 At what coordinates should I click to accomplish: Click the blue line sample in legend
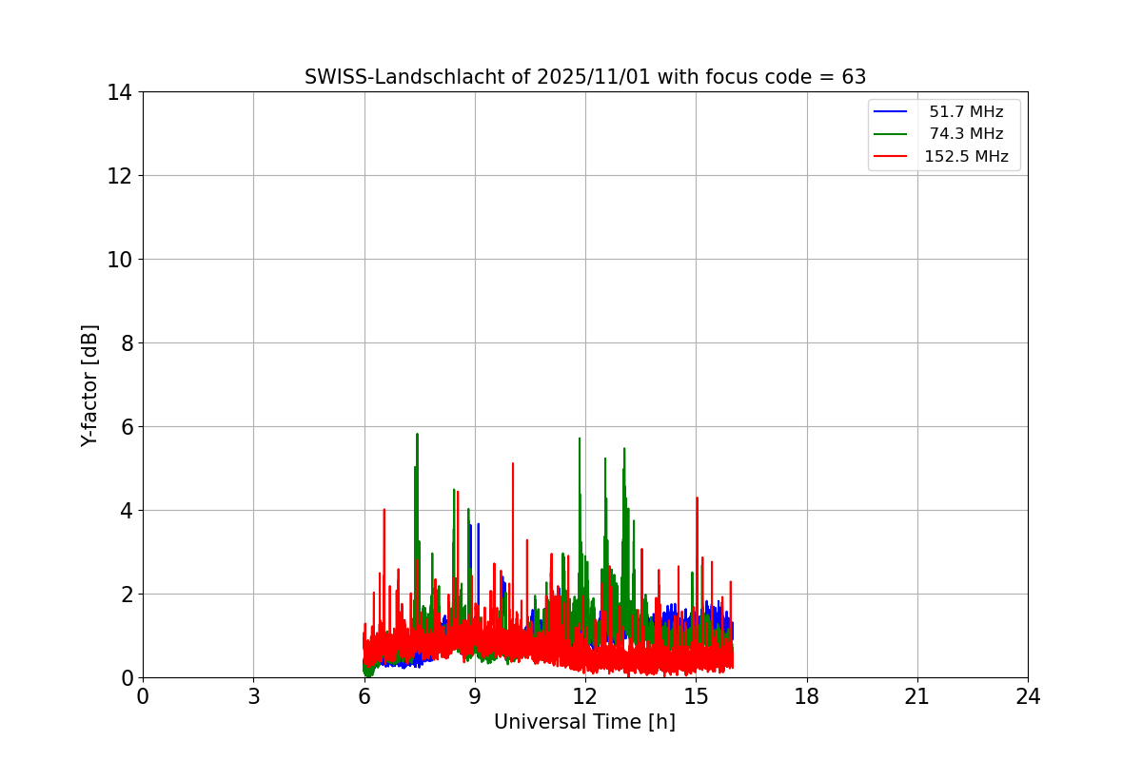(x=890, y=112)
